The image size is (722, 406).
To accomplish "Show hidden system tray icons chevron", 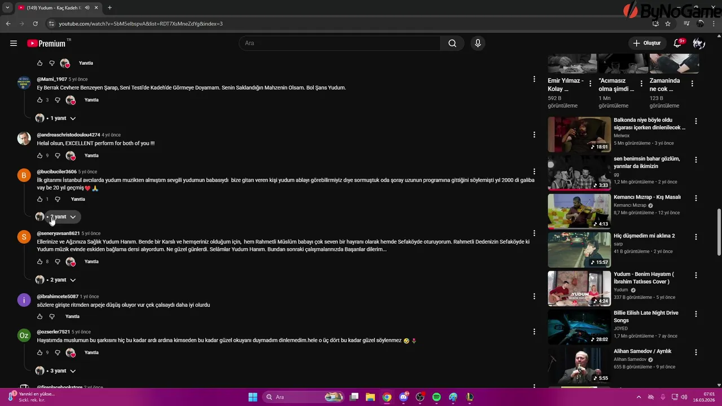I will pyautogui.click(x=639, y=397).
